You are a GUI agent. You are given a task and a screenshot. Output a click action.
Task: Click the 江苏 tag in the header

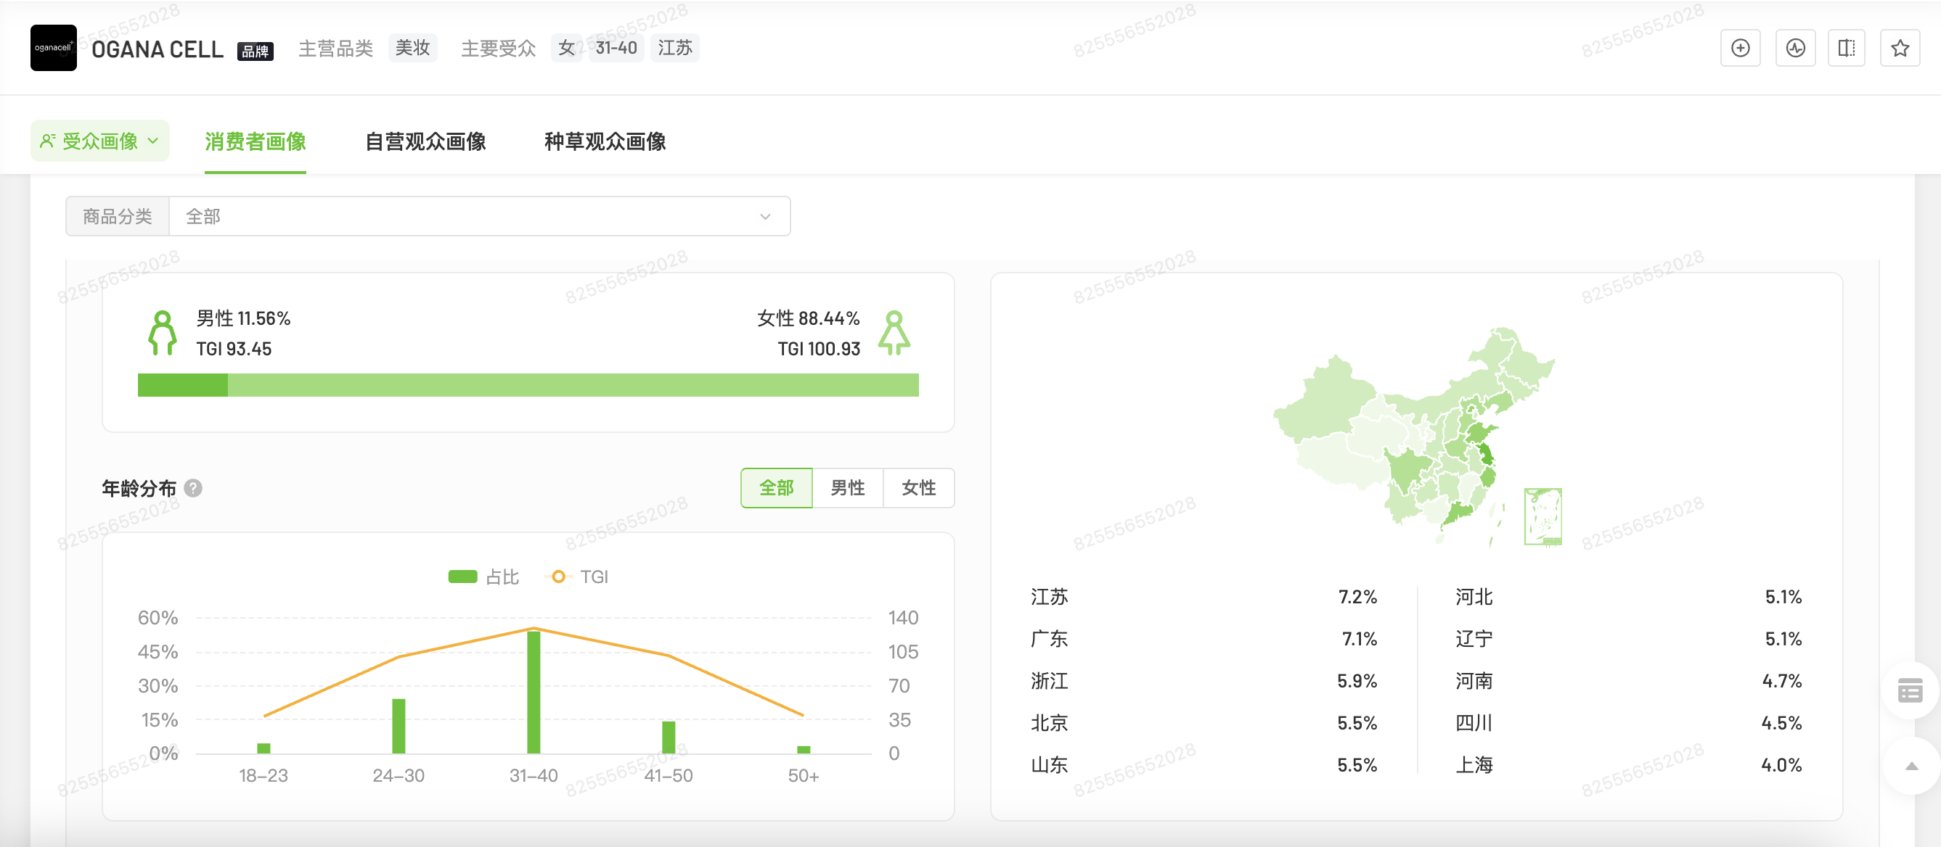tap(674, 47)
